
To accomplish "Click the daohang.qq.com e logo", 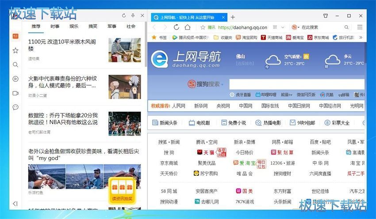I will click(x=159, y=59).
